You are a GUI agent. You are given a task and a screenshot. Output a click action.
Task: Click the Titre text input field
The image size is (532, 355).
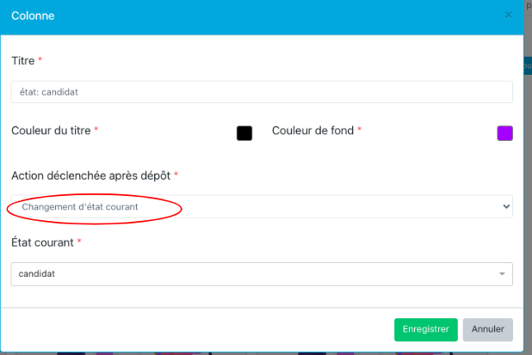(262, 91)
